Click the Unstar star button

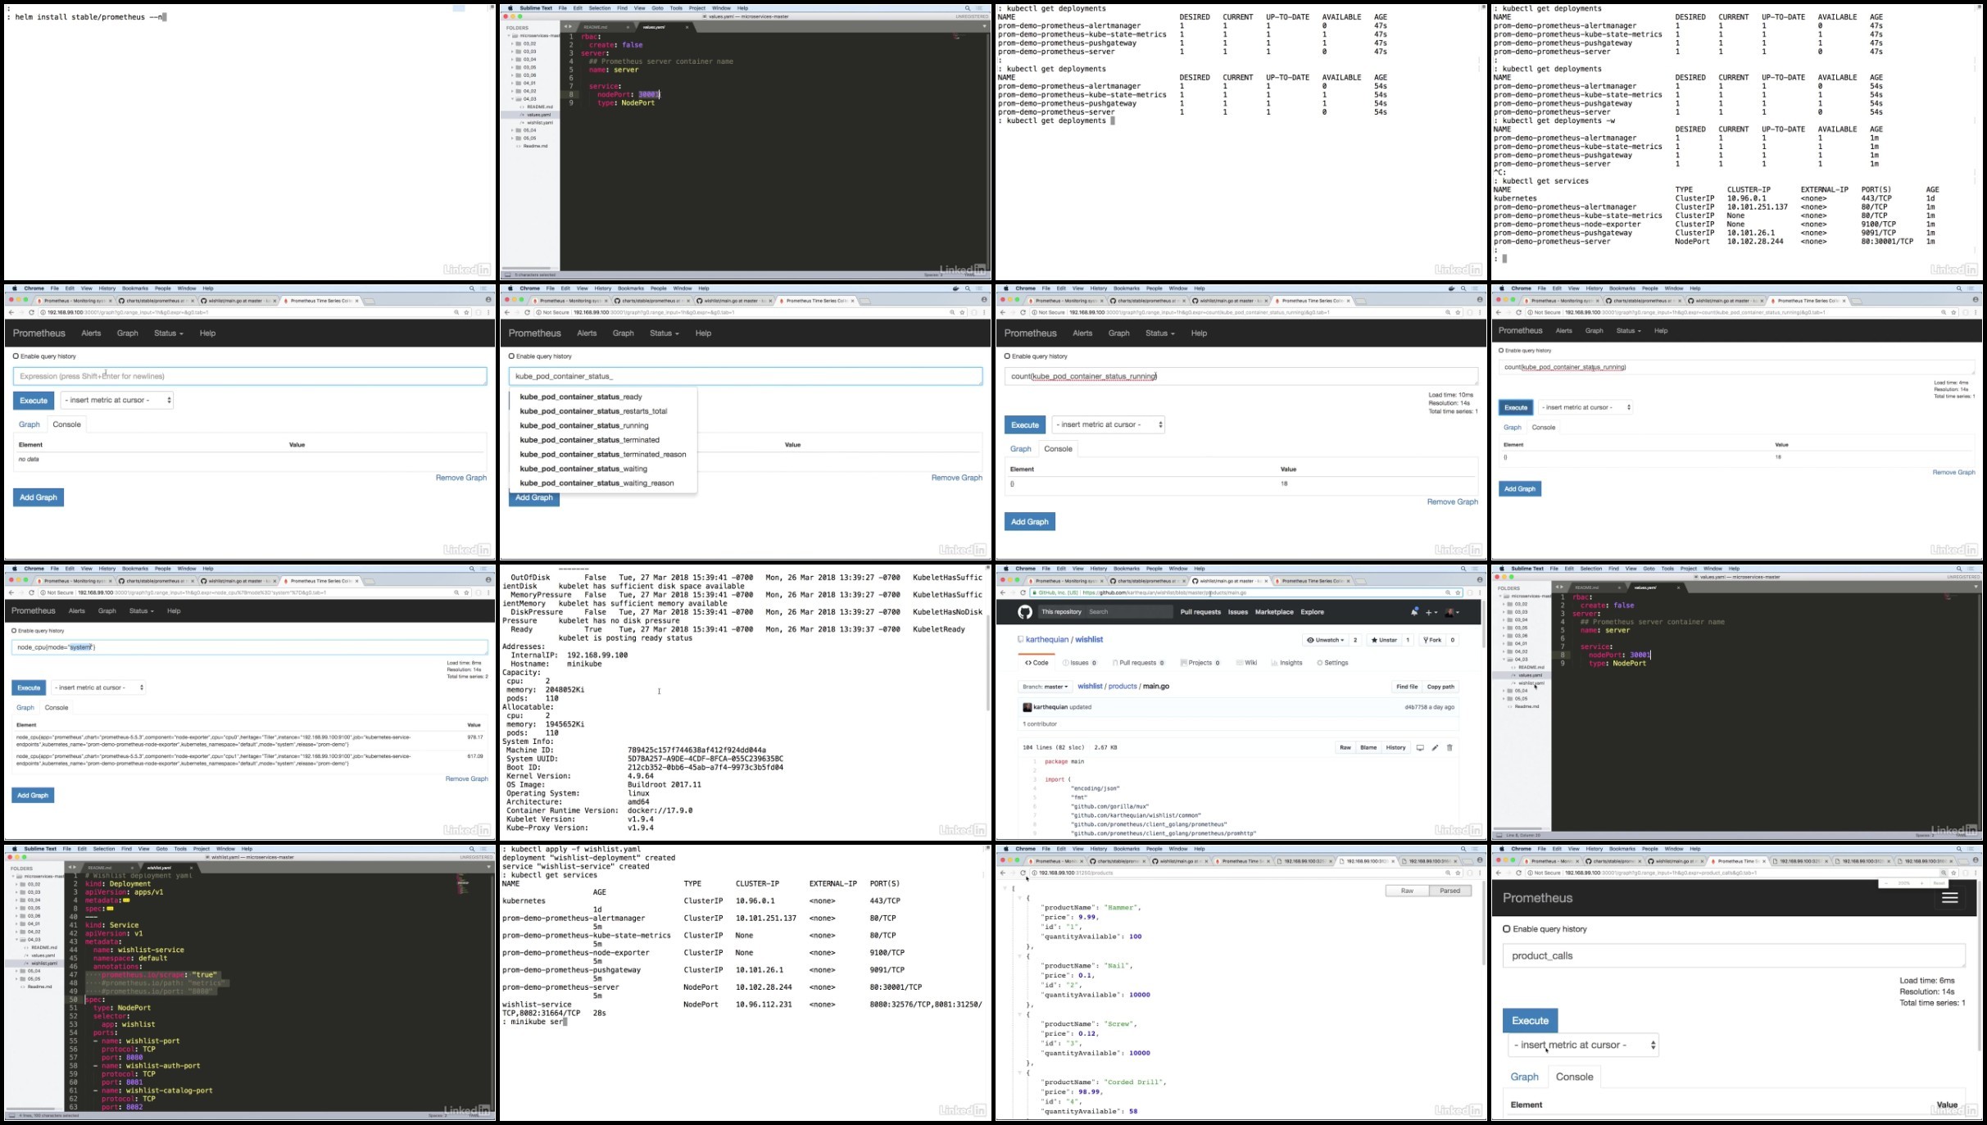[1384, 640]
